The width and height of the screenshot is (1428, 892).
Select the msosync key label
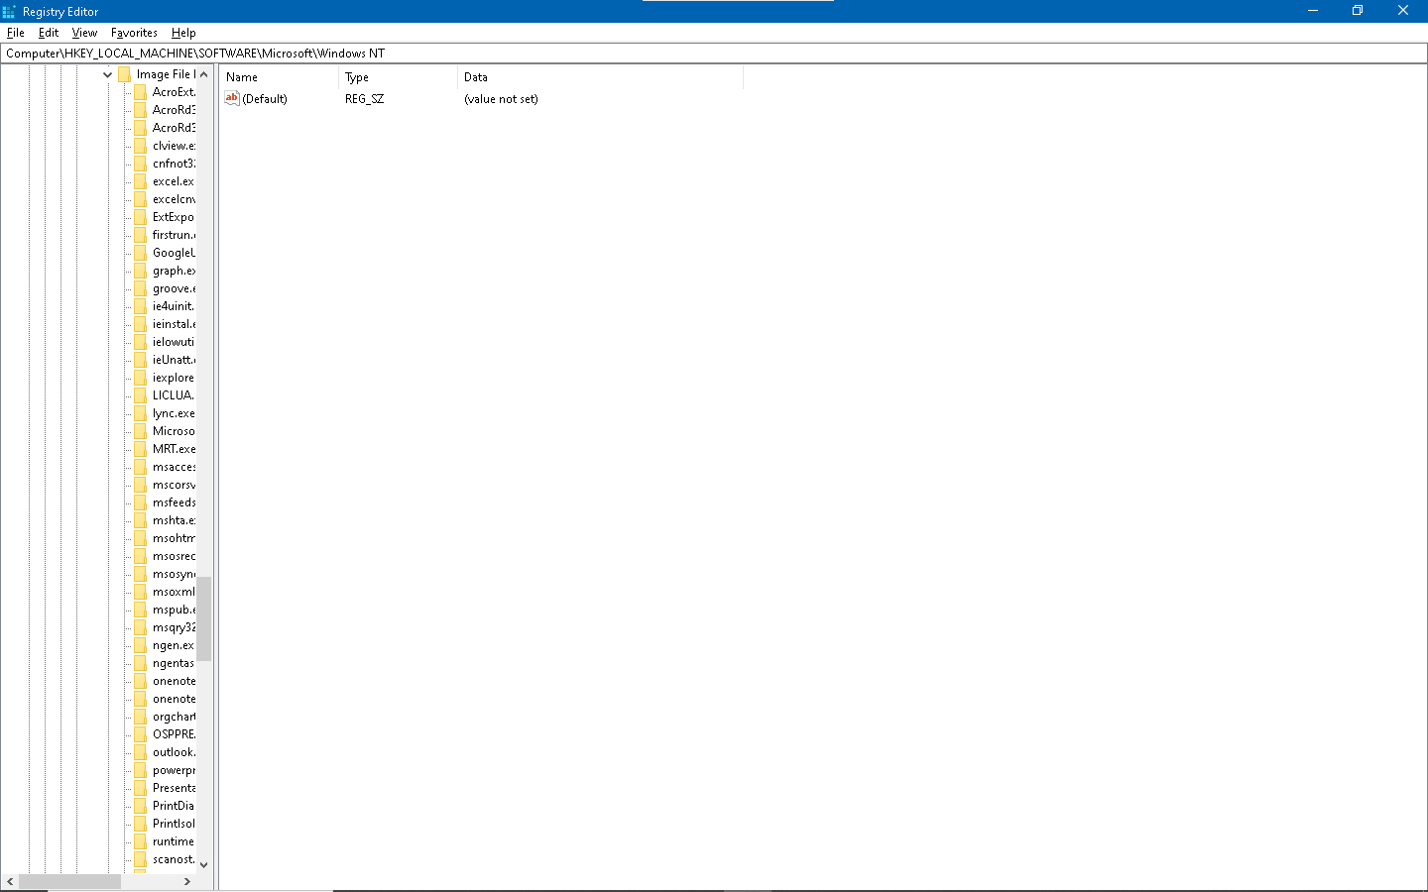coord(174,574)
